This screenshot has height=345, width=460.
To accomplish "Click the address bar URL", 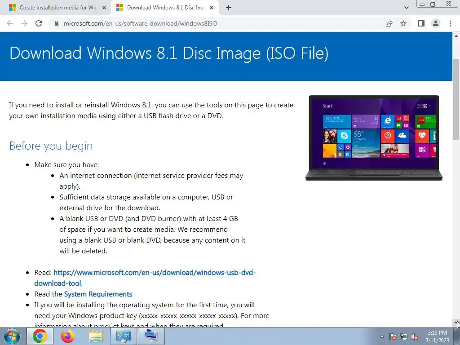I will click(x=140, y=23).
